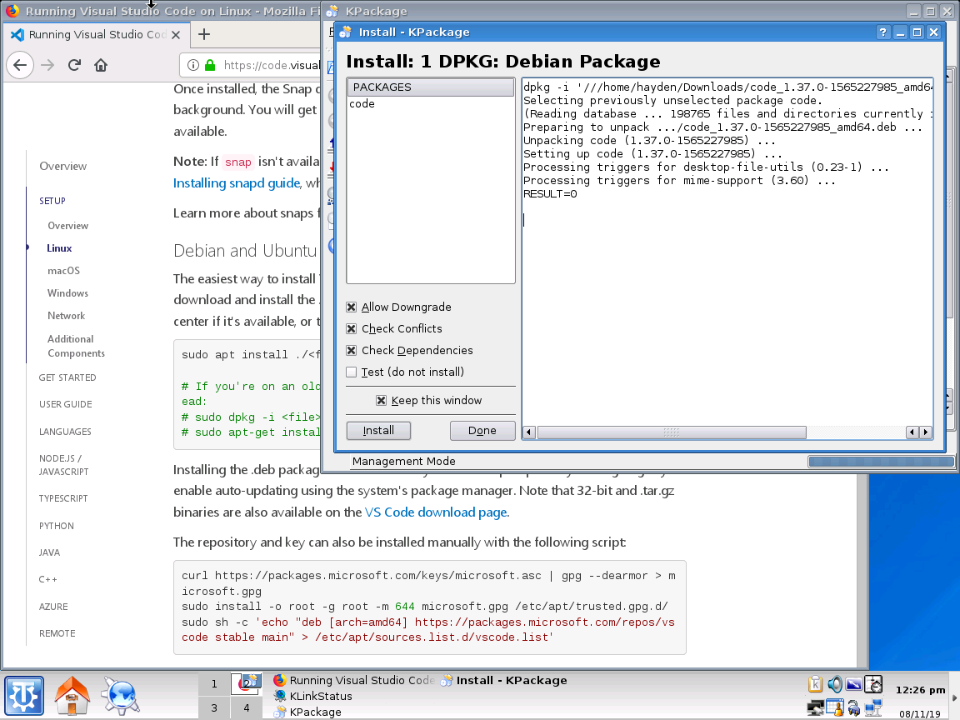Disable Check Dependencies checkbox

click(x=352, y=350)
